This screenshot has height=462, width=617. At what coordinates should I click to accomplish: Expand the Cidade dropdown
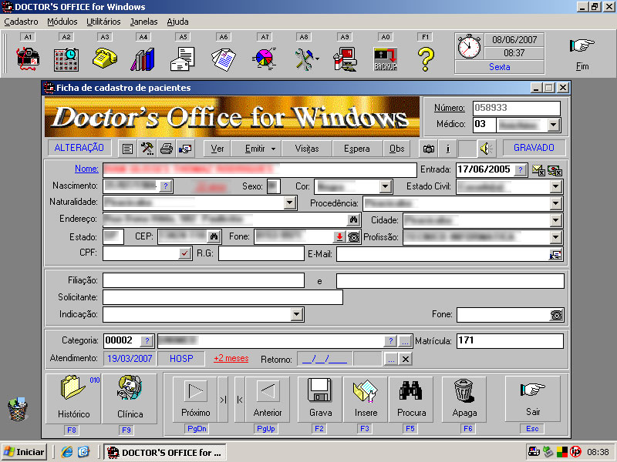(x=555, y=220)
